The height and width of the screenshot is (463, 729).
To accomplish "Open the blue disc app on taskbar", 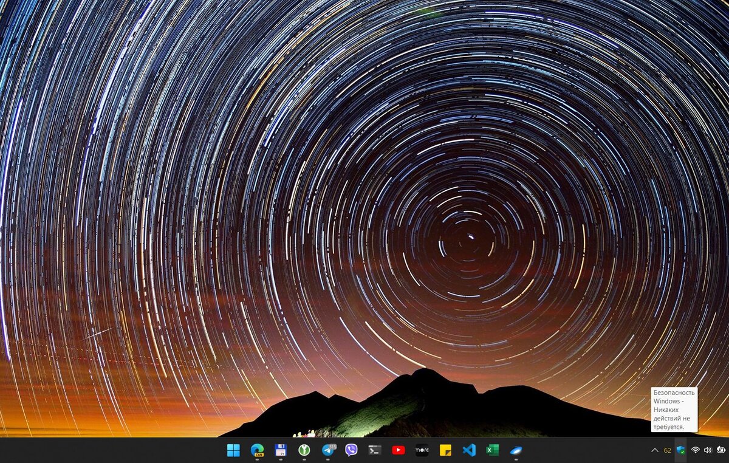I will (x=516, y=450).
